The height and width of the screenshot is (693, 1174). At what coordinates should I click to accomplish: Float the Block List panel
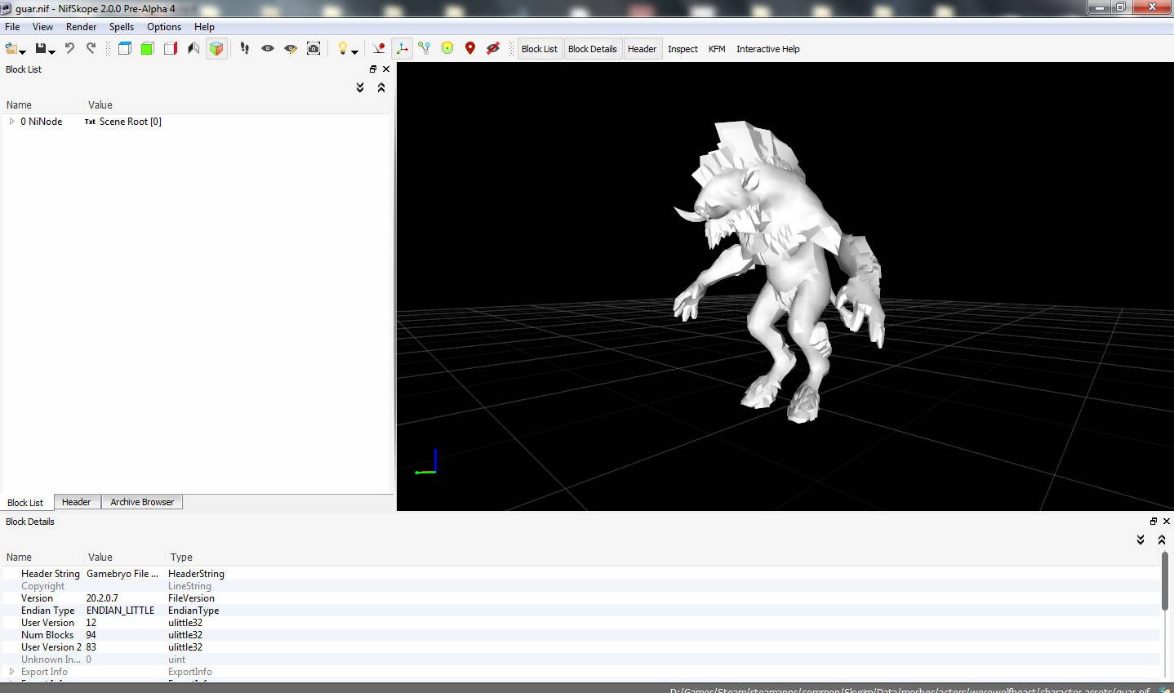[x=373, y=69]
